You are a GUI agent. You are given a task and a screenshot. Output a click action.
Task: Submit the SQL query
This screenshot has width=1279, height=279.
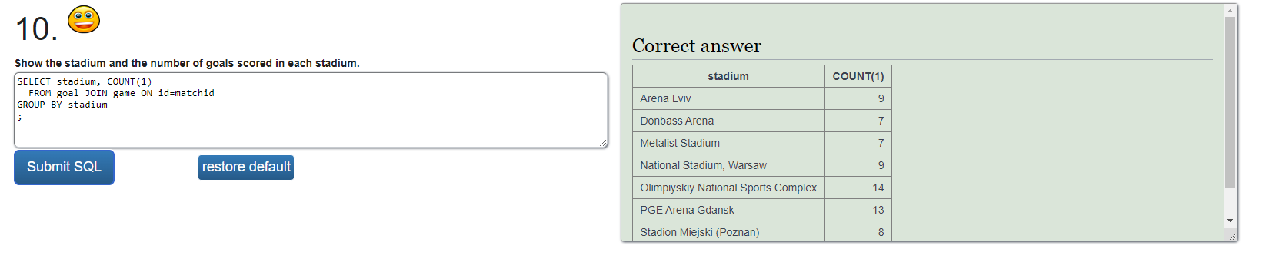pyautogui.click(x=64, y=167)
